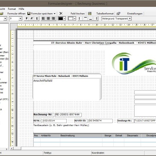Expand the Formular speichern dropdown arrow
Screen dimensions: 156x156
[x=55, y=14]
